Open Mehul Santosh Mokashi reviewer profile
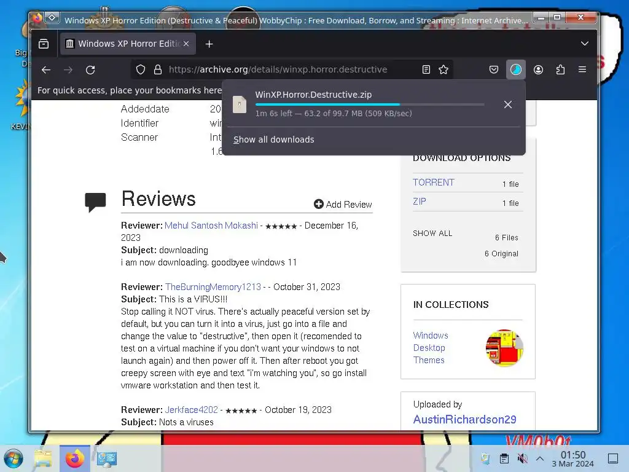 [x=211, y=226]
